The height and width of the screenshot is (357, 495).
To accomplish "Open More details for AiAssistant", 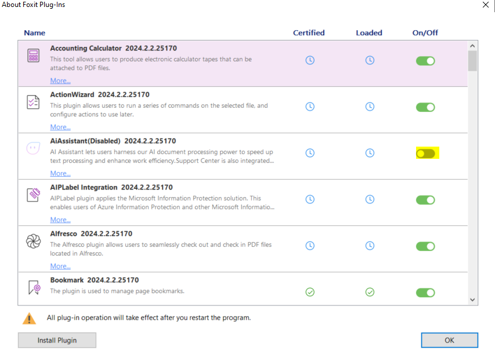I will point(60,173).
